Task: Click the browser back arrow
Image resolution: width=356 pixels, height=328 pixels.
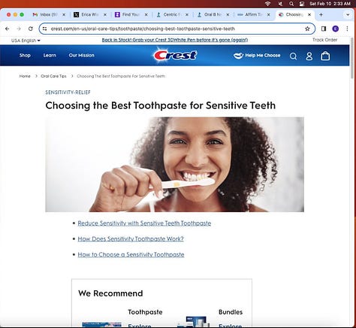Action: 8,29
